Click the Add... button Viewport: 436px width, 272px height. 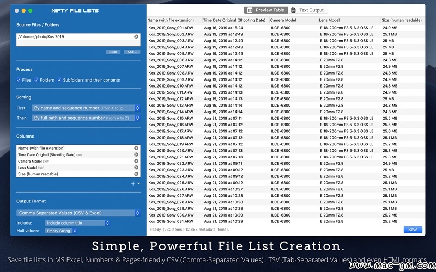click(132, 52)
